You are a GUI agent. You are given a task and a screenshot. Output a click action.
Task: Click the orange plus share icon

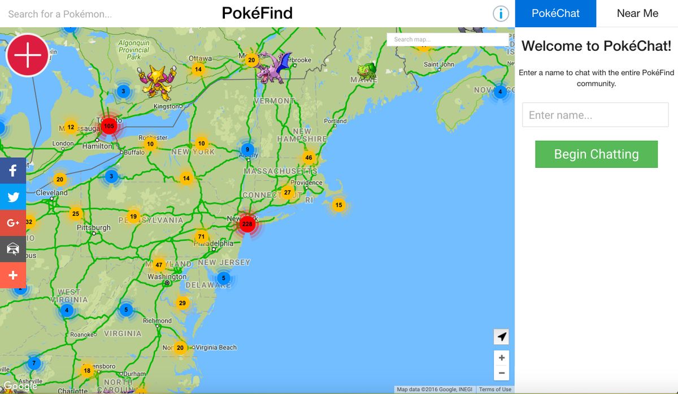pos(13,275)
